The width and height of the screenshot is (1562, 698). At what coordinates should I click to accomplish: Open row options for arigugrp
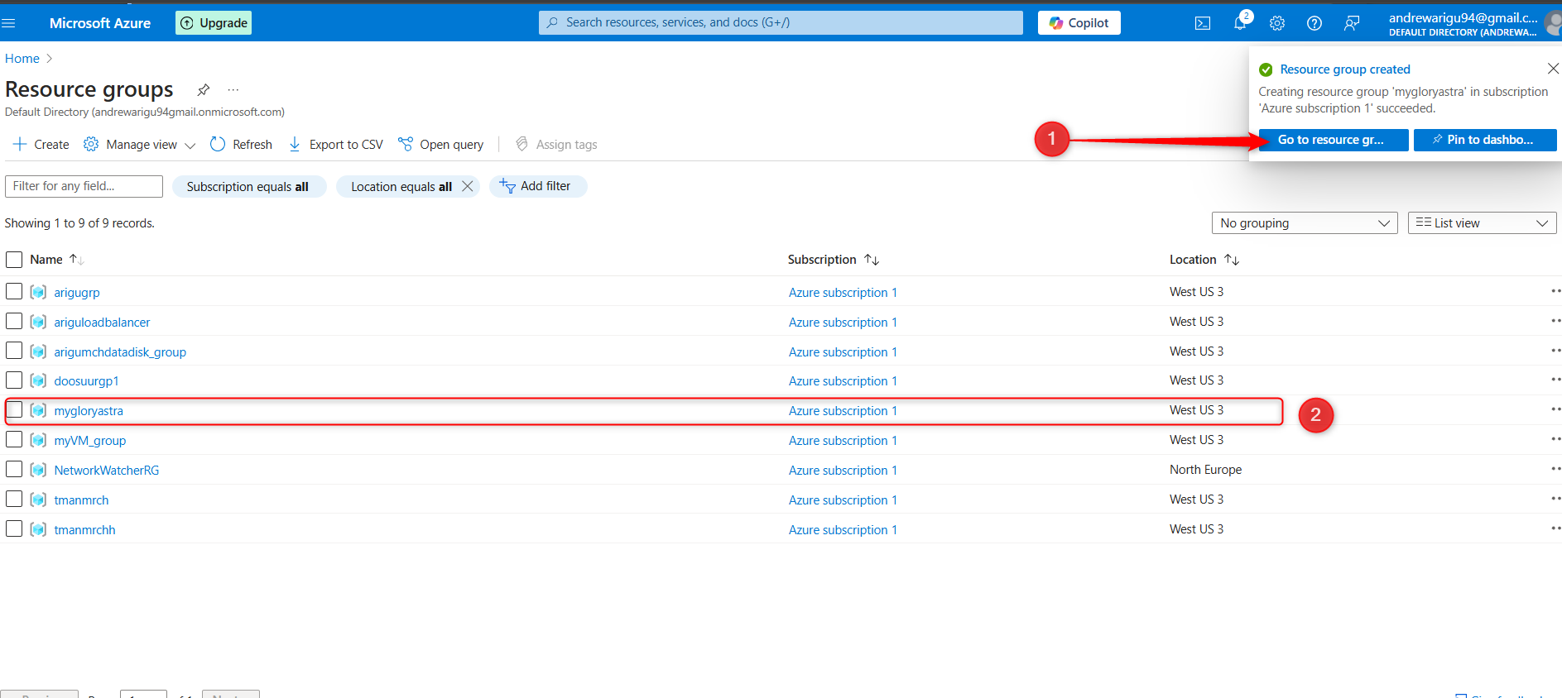pyautogui.click(x=1555, y=291)
